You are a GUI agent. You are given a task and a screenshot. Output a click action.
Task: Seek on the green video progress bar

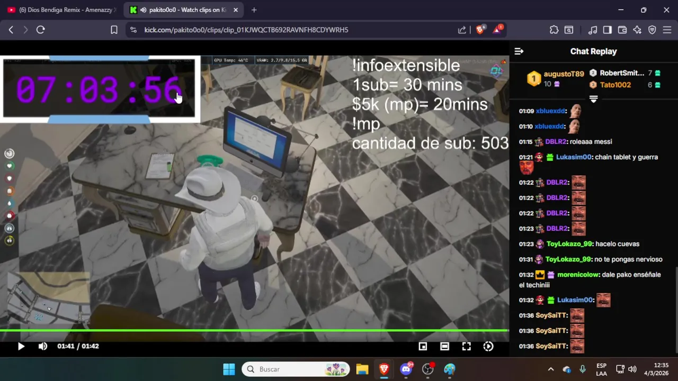[x=254, y=331]
